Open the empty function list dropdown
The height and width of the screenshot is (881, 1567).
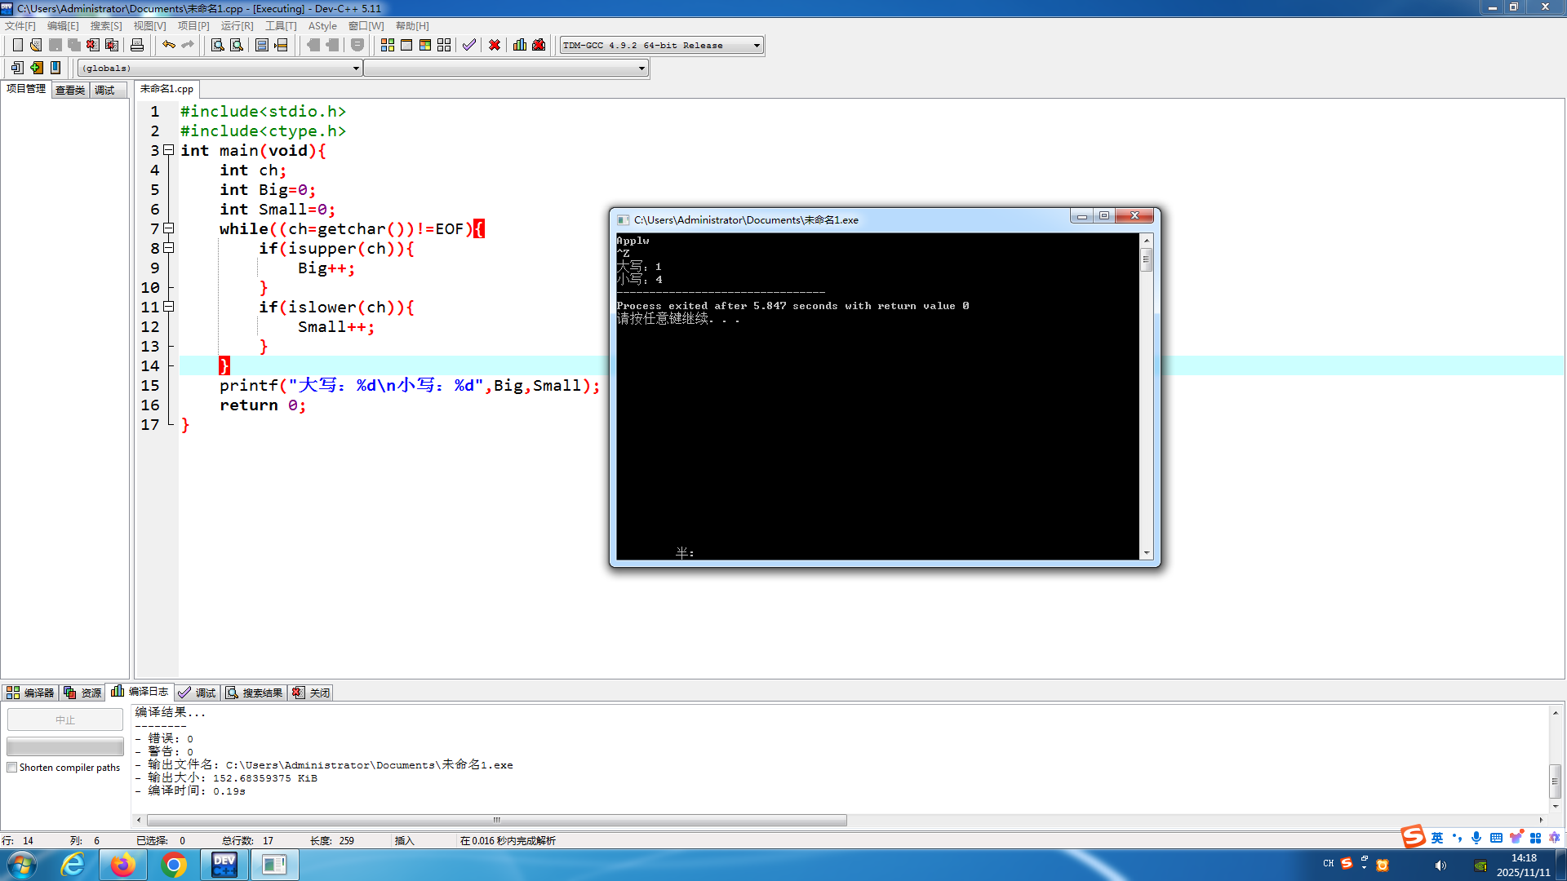pos(641,69)
